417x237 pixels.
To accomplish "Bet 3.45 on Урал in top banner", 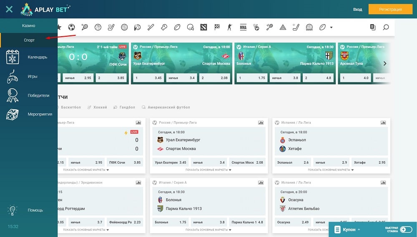I will coord(148,78).
